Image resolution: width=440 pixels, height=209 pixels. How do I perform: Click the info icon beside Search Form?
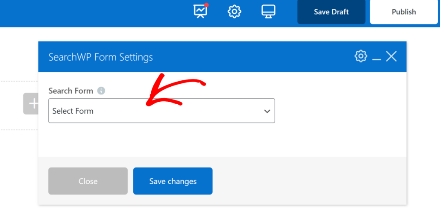(101, 91)
